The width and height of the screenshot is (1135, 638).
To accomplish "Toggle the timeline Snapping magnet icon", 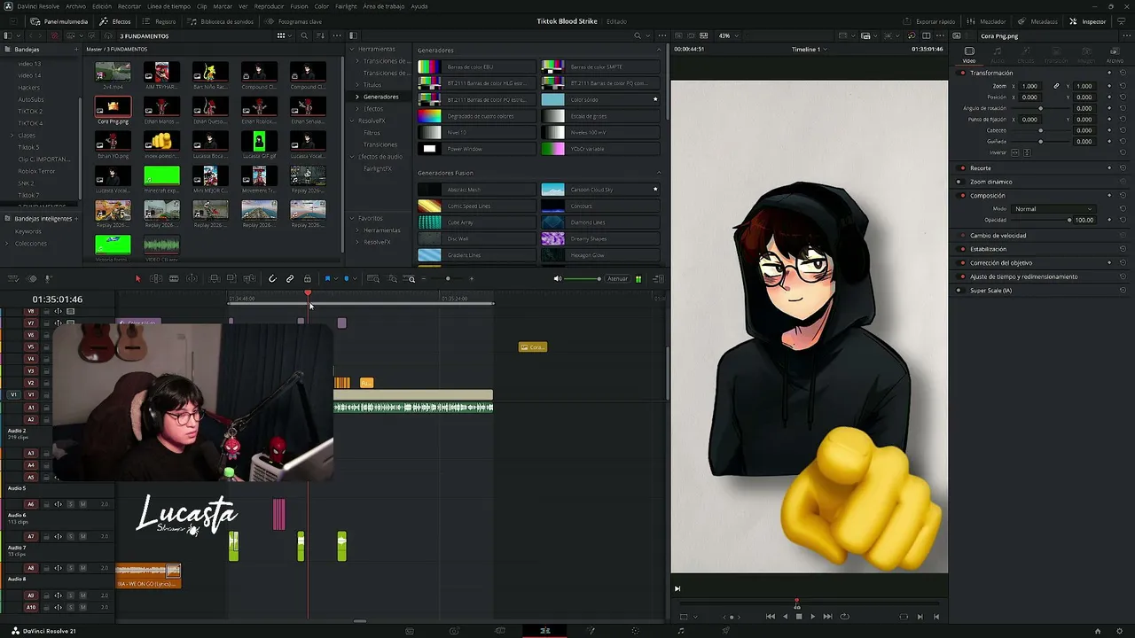I will click(272, 279).
